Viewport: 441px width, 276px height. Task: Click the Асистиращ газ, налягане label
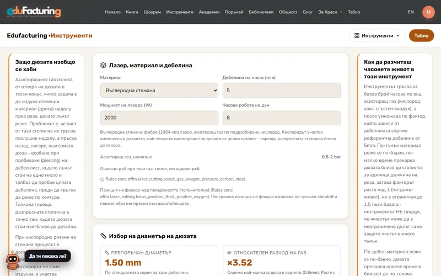coord(126,157)
